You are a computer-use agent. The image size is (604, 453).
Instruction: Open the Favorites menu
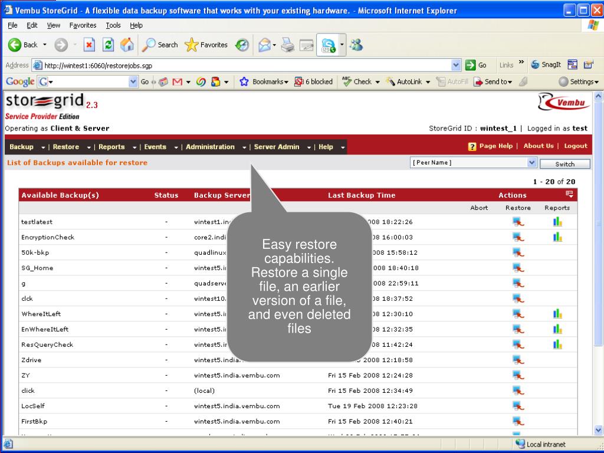coord(83,25)
